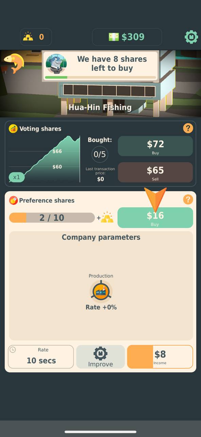Tap the voting share price chart
The width and height of the screenshot is (201, 437).
point(44,159)
